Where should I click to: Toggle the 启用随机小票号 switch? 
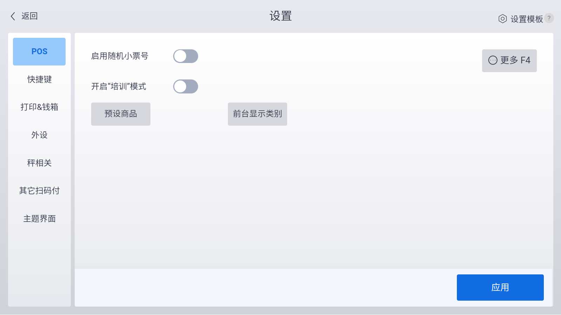[185, 56]
